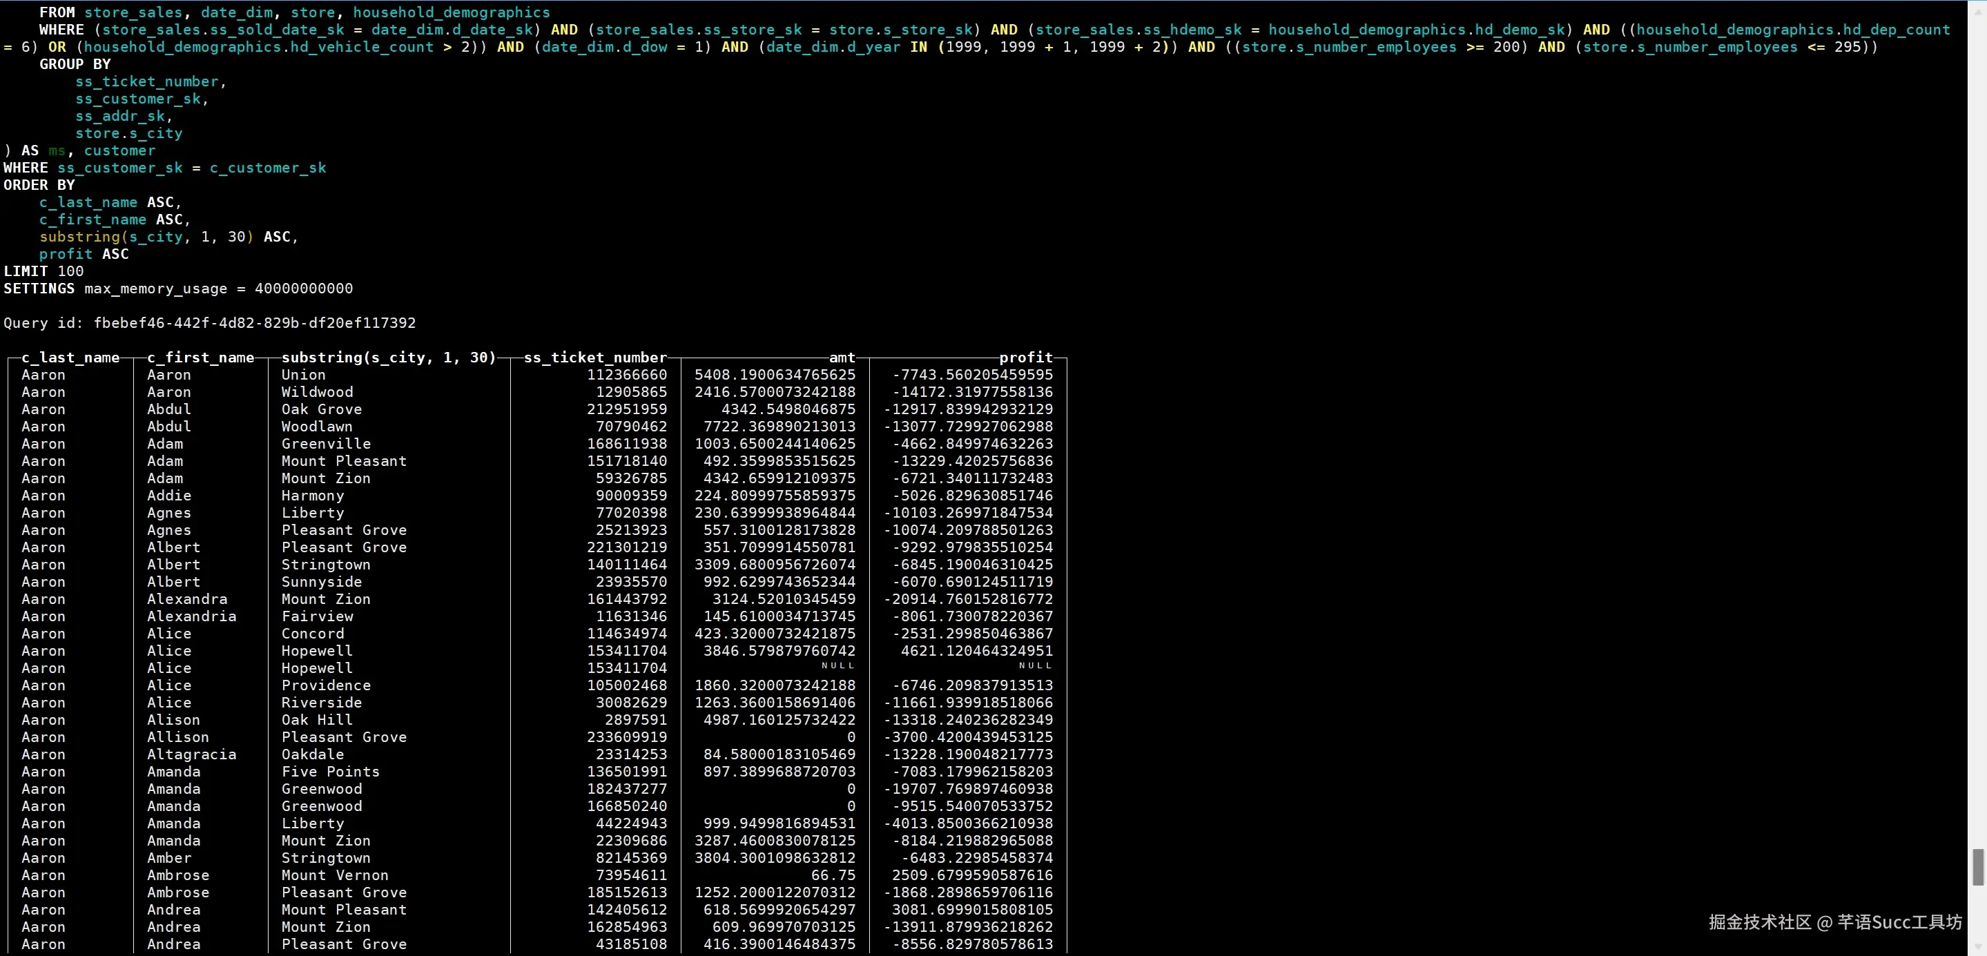Click the NULL value in amt column
The height and width of the screenshot is (956, 1987).
(x=837, y=666)
